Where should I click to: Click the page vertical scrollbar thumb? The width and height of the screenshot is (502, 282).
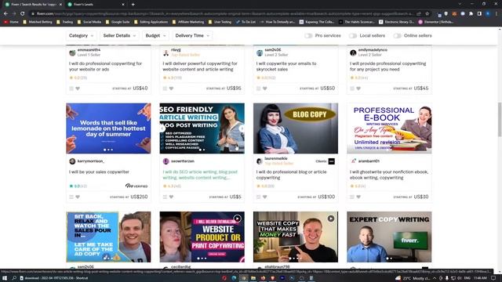(x=500, y=119)
